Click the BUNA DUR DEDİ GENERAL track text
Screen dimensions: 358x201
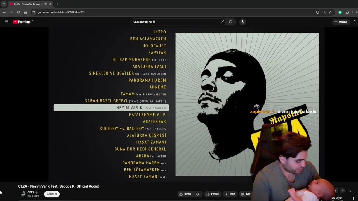point(140,149)
